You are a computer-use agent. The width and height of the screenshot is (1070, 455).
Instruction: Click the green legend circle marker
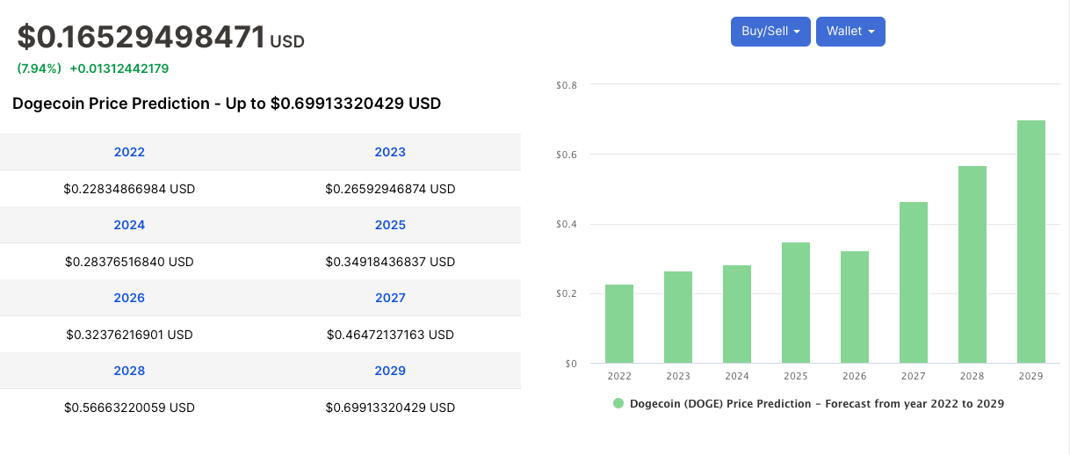(618, 404)
